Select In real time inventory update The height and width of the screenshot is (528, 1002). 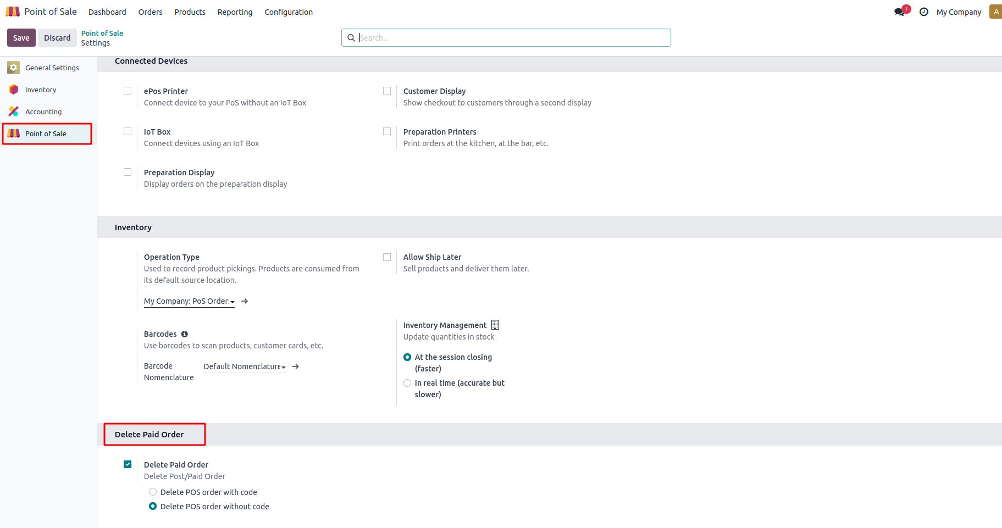[407, 383]
